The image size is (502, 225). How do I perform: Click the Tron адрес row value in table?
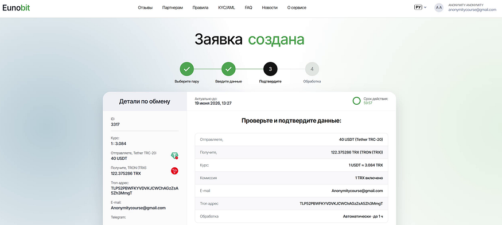[x=341, y=204]
